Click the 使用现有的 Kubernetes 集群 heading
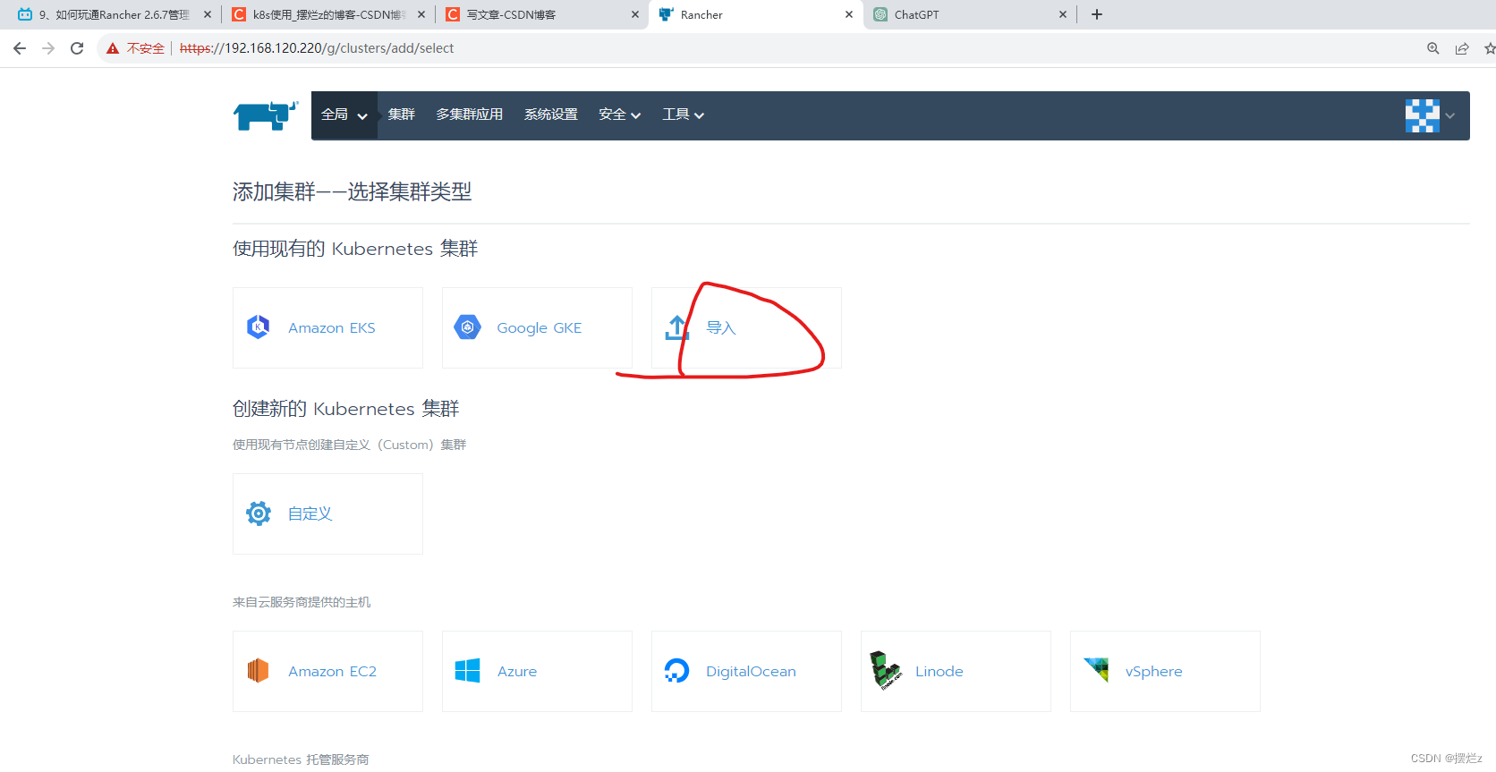 (355, 249)
